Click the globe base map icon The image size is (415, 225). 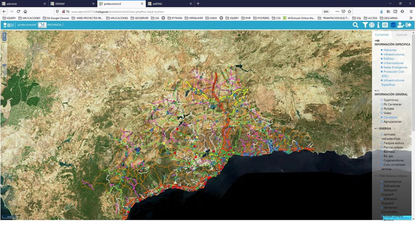[371, 25]
